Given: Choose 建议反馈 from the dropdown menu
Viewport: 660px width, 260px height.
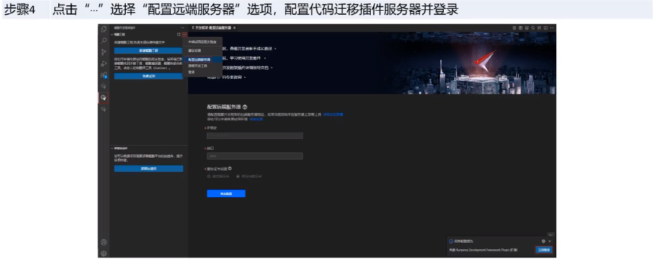Looking at the screenshot, I should (202, 50).
